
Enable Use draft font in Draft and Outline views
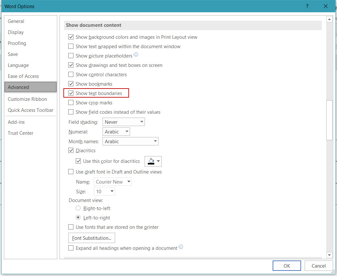click(x=71, y=172)
